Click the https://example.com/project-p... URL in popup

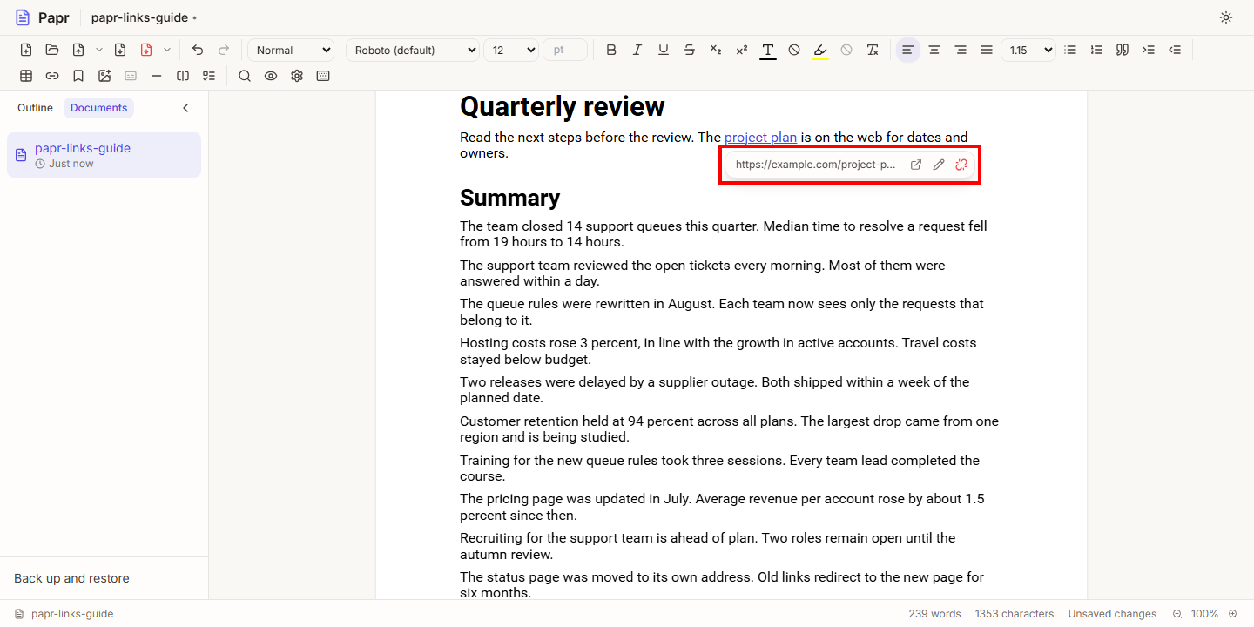click(816, 165)
